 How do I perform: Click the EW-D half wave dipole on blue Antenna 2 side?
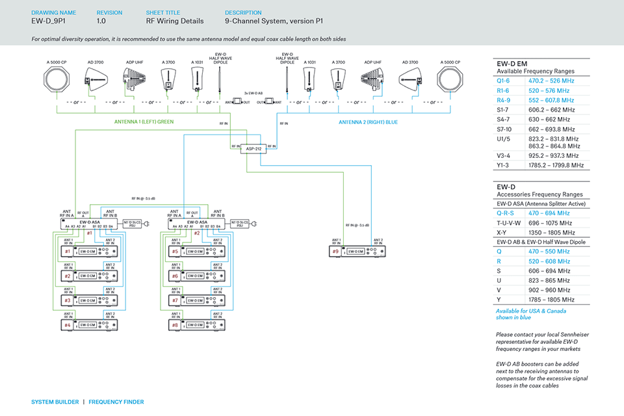[287, 79]
